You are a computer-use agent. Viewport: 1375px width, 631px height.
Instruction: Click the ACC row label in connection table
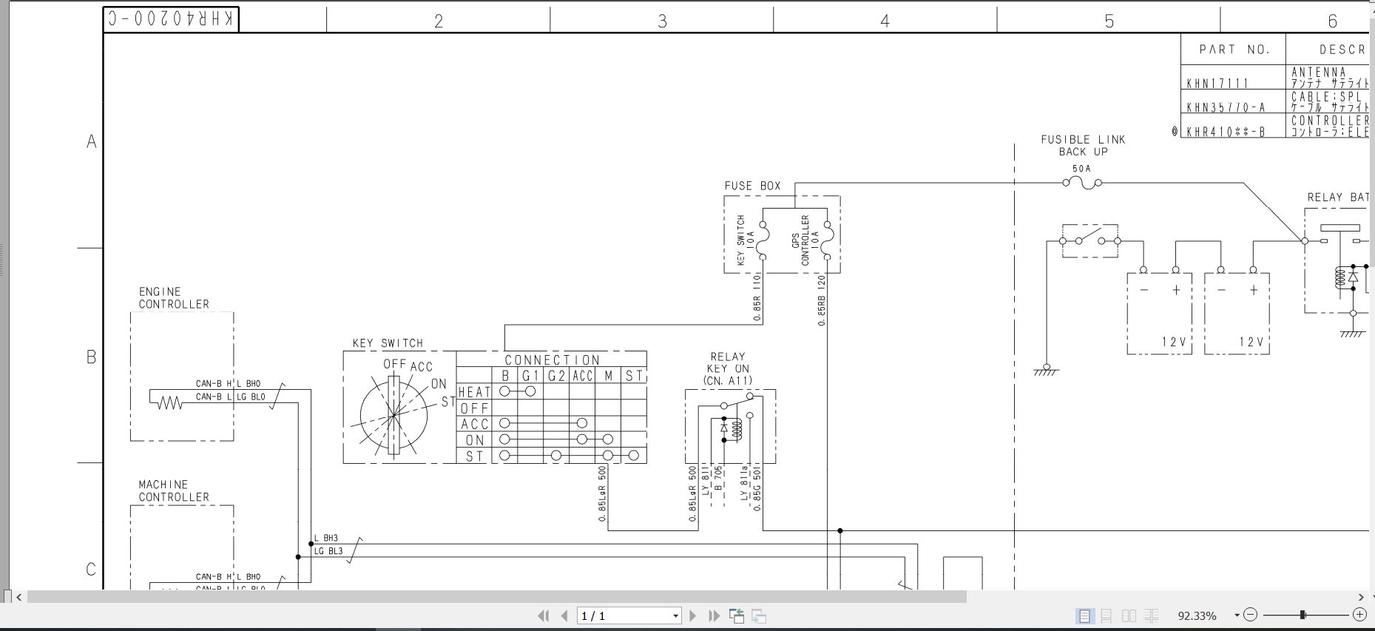[474, 424]
